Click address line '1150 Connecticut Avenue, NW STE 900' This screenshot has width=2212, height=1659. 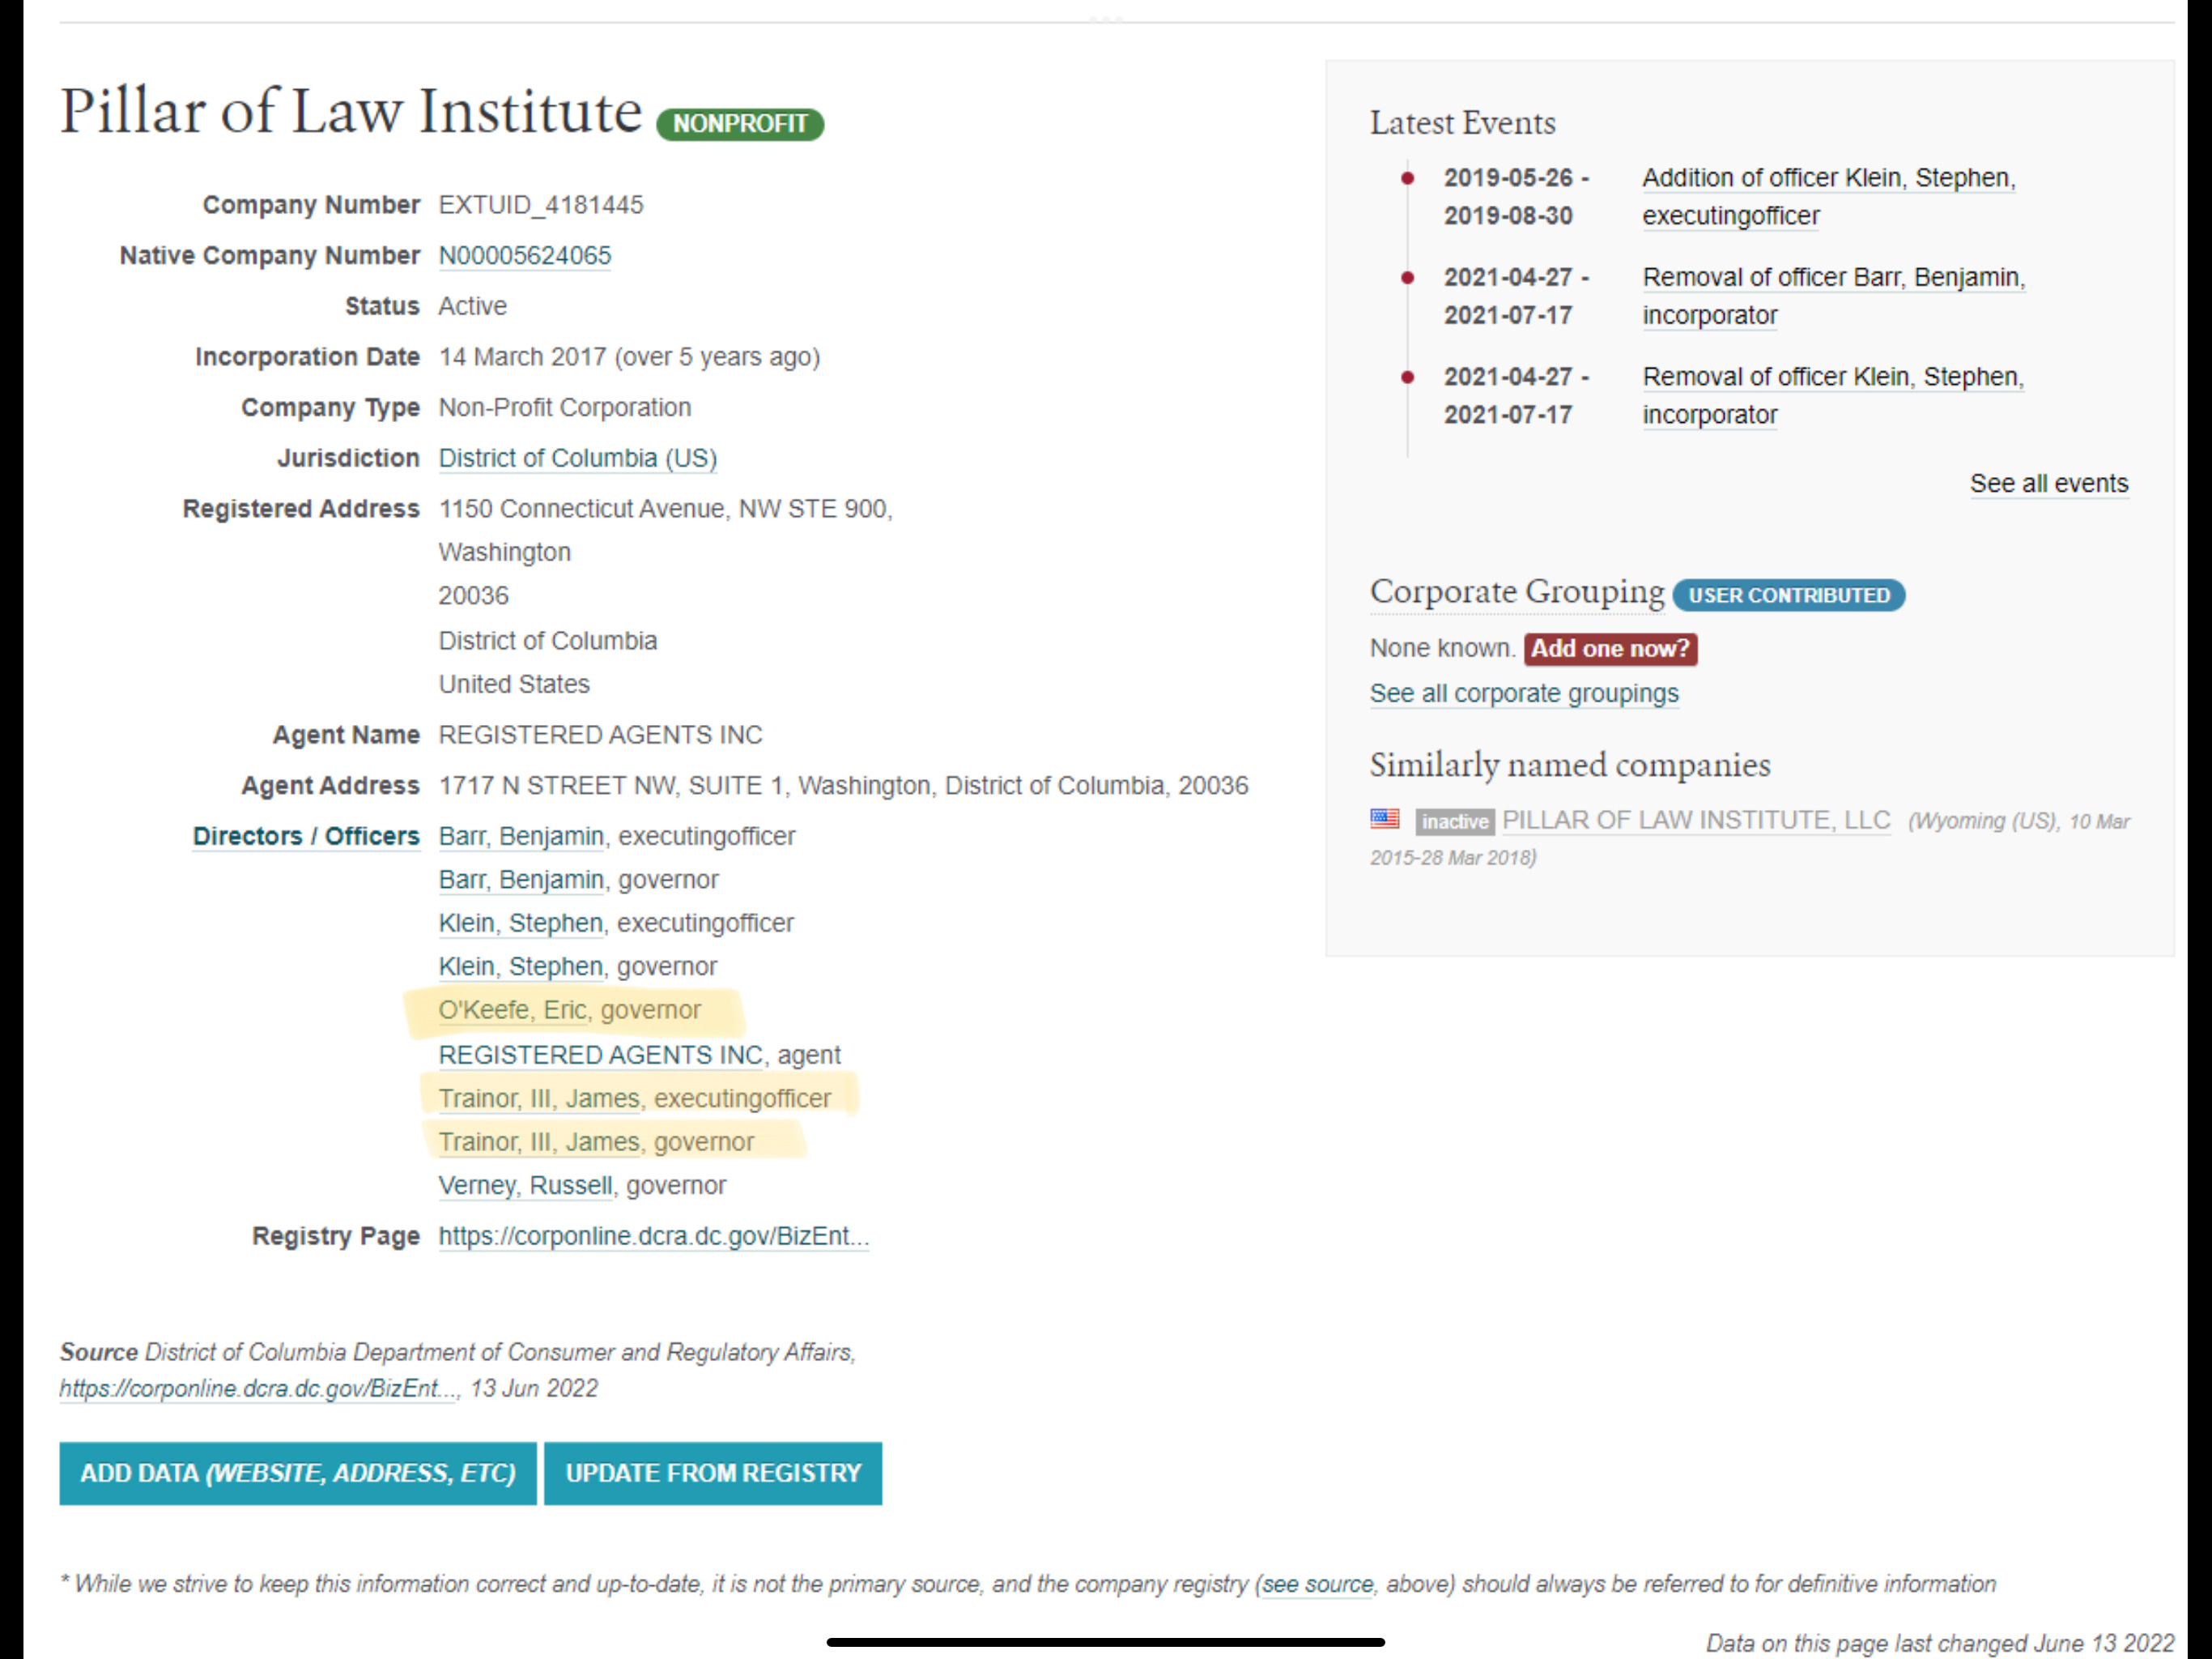point(665,508)
